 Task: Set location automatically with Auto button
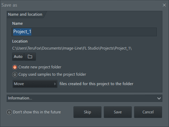tap(18, 57)
